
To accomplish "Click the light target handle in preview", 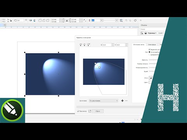I will point(99,67).
